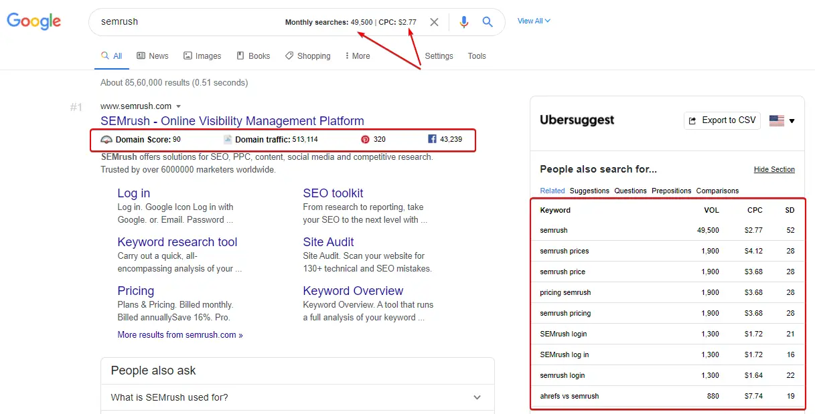This screenshot has width=815, height=414.
Task: Select the Related tab in Ubersuggest
Action: click(x=552, y=191)
